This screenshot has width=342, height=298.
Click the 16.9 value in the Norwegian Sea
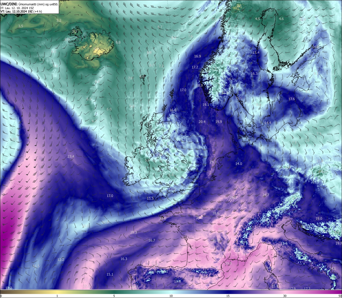click(197, 56)
